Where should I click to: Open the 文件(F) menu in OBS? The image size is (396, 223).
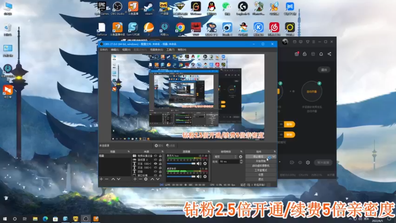pos(104,50)
